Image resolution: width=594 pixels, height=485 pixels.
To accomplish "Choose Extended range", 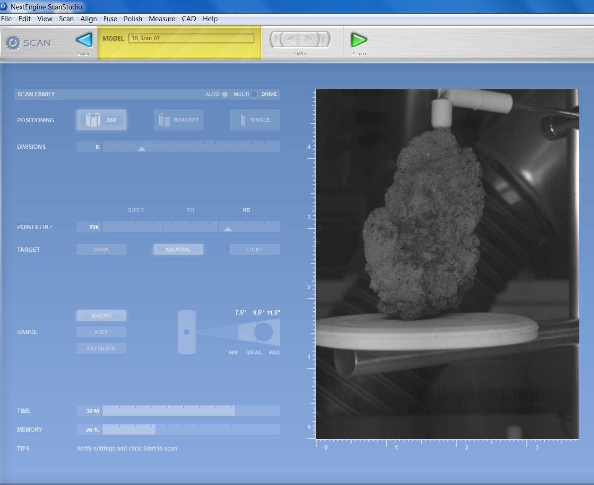I will pyautogui.click(x=101, y=349).
